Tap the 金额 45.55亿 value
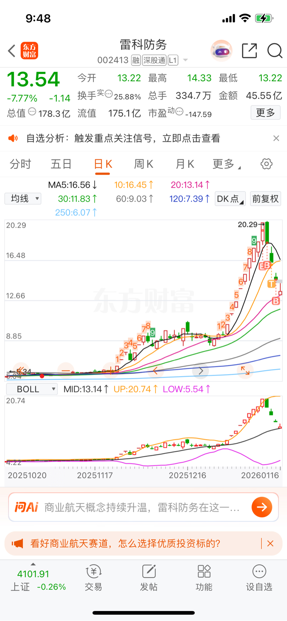 click(264, 96)
